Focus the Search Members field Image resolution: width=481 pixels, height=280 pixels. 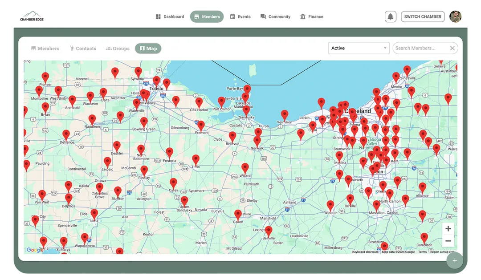click(x=421, y=48)
